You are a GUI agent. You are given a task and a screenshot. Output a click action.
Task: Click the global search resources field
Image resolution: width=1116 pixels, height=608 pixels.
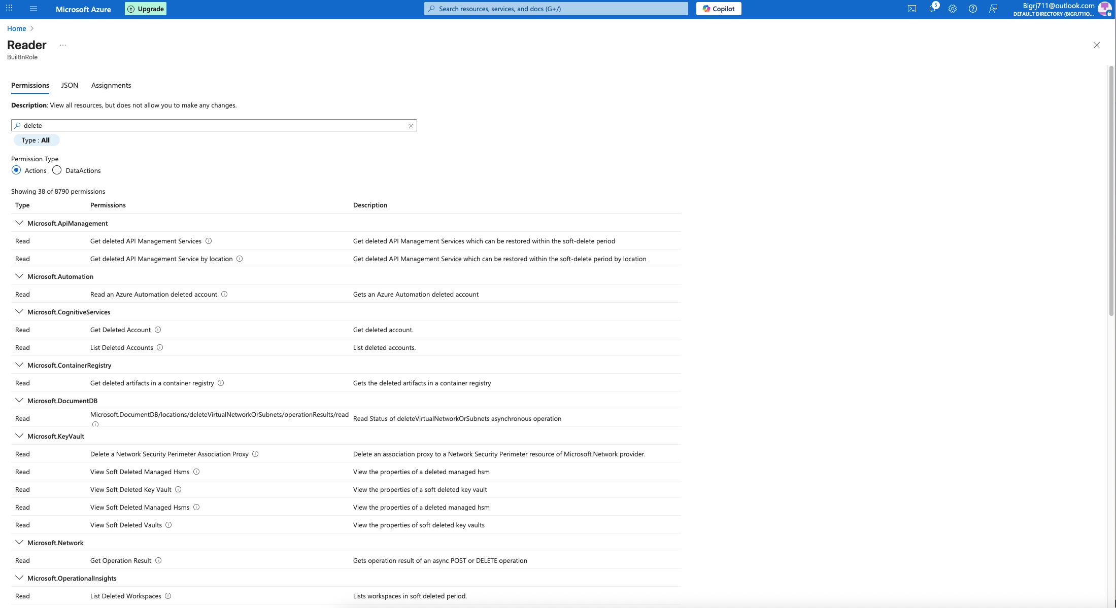[556, 9]
